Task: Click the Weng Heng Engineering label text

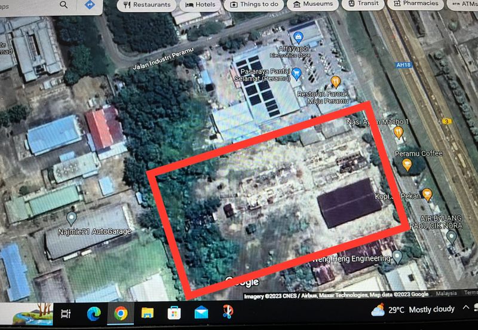Action: 351,259
